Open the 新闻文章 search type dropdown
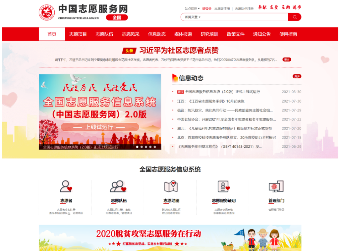The width and height of the screenshot is (344, 252). coord(193,17)
